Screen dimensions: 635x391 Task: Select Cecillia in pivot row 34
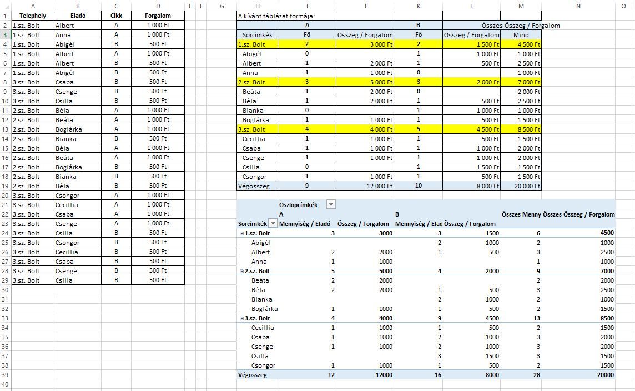coord(258,328)
